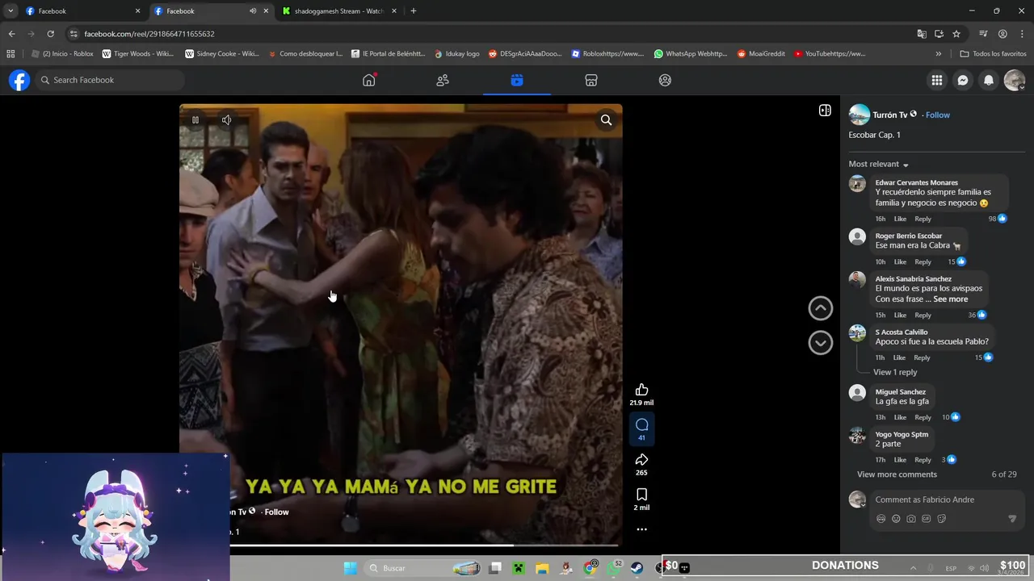
Task: Click the translate page icon in the address bar
Action: tap(922, 34)
